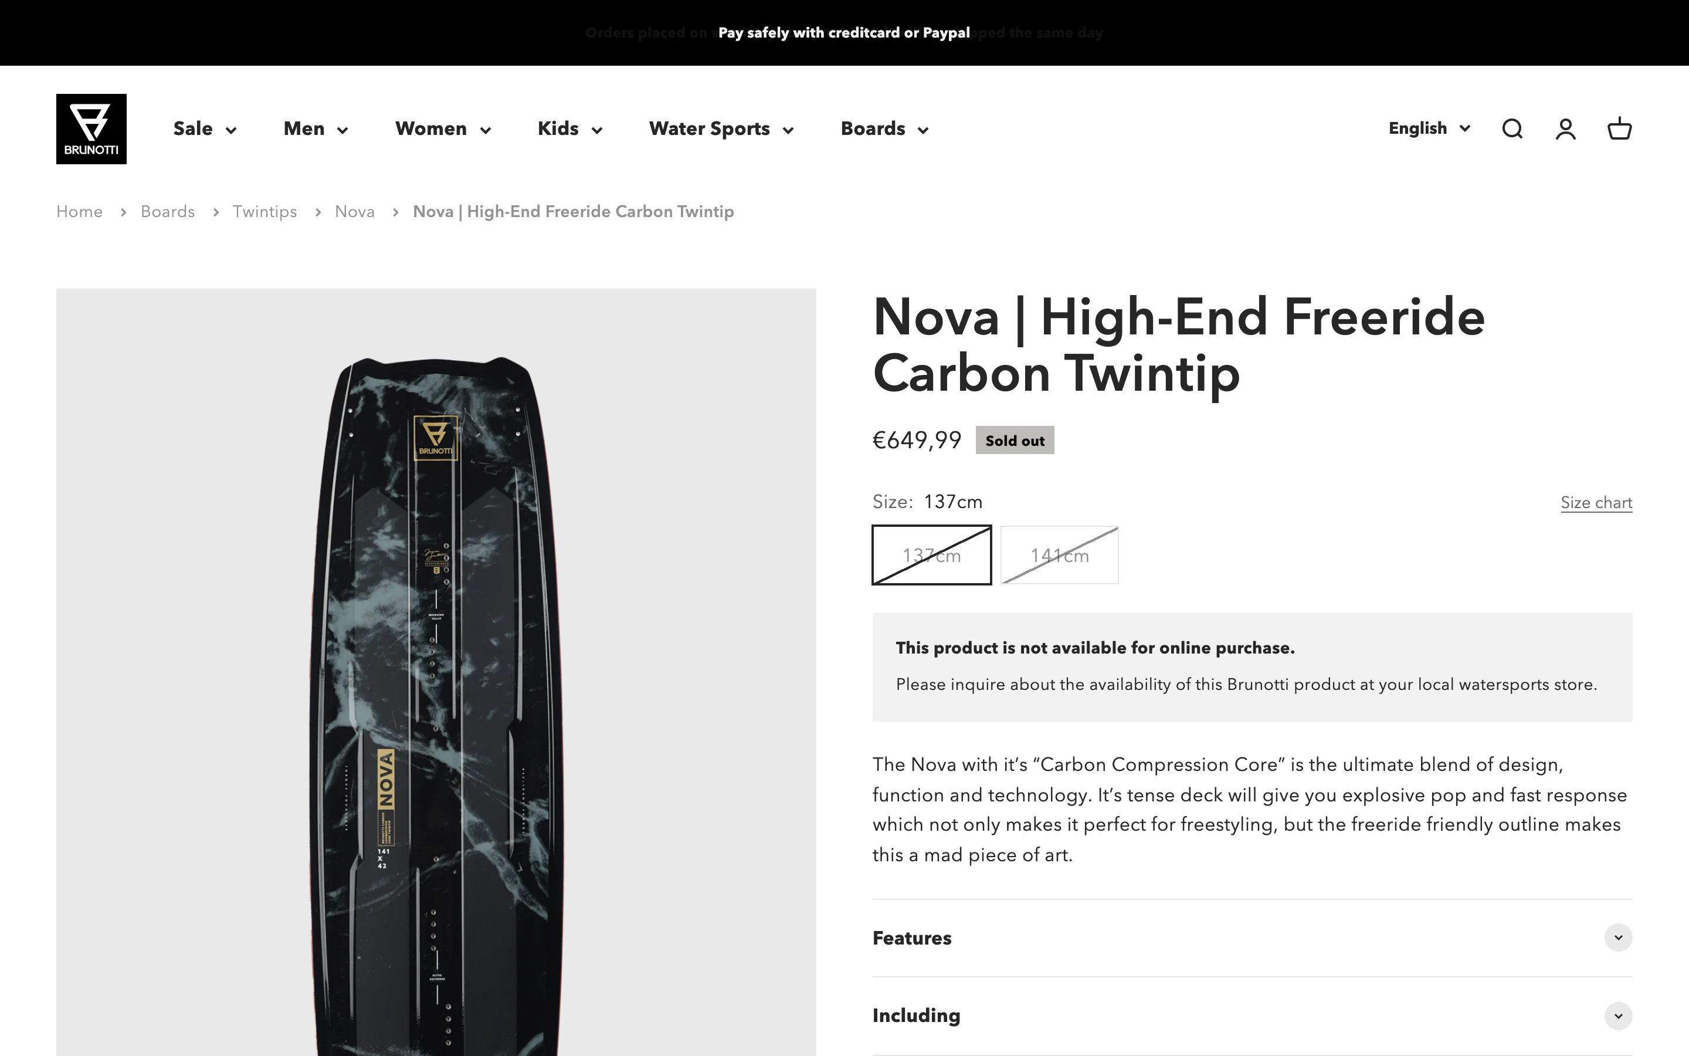Open the Kids navigation menu

[x=569, y=129]
